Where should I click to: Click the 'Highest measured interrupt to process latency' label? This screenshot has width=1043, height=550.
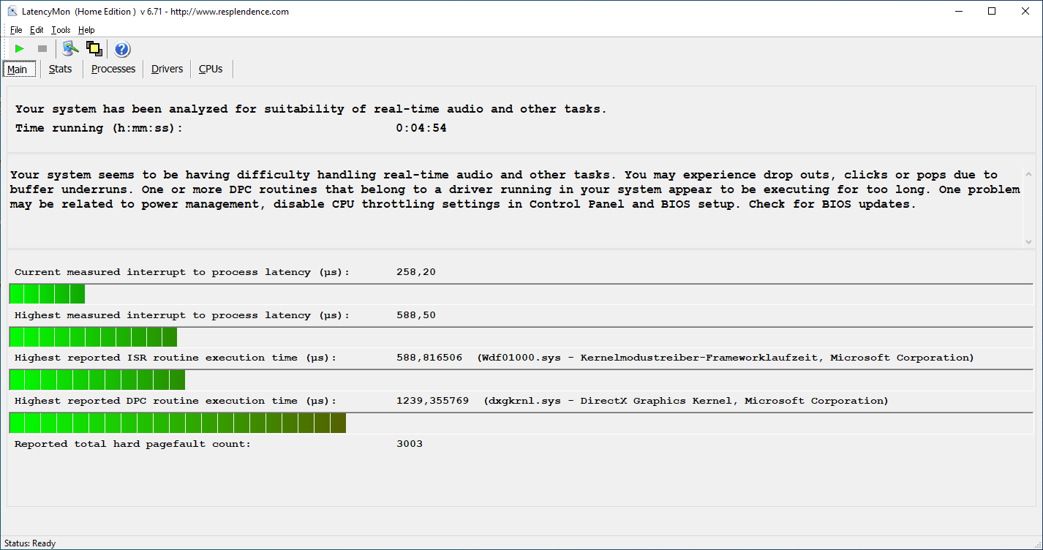[x=182, y=315]
